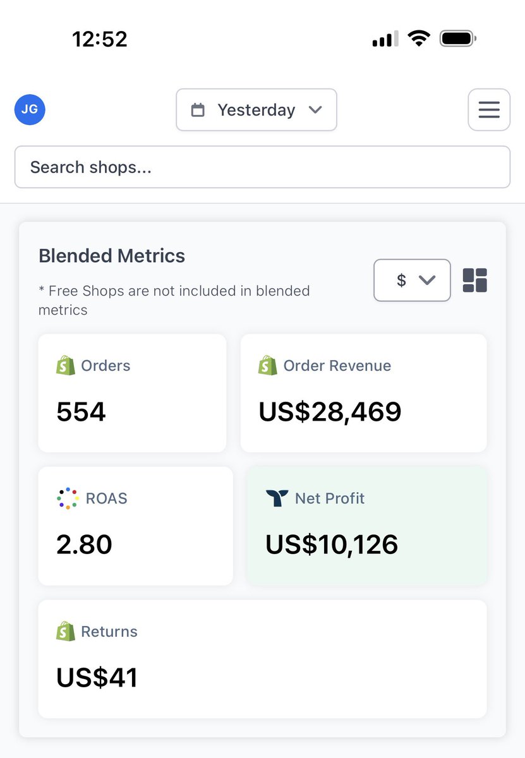Select the Order Revenue value US$28,469

(x=330, y=412)
